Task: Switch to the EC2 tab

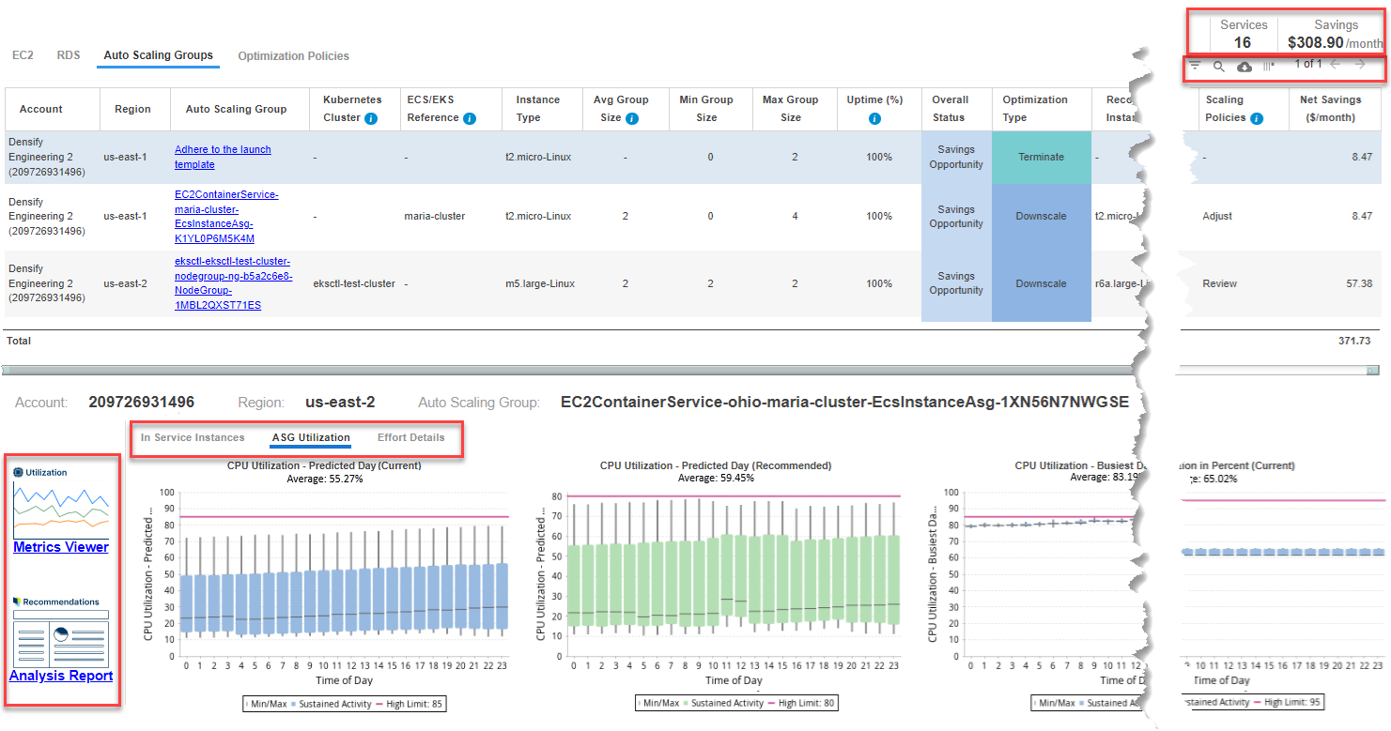Action: [x=23, y=55]
